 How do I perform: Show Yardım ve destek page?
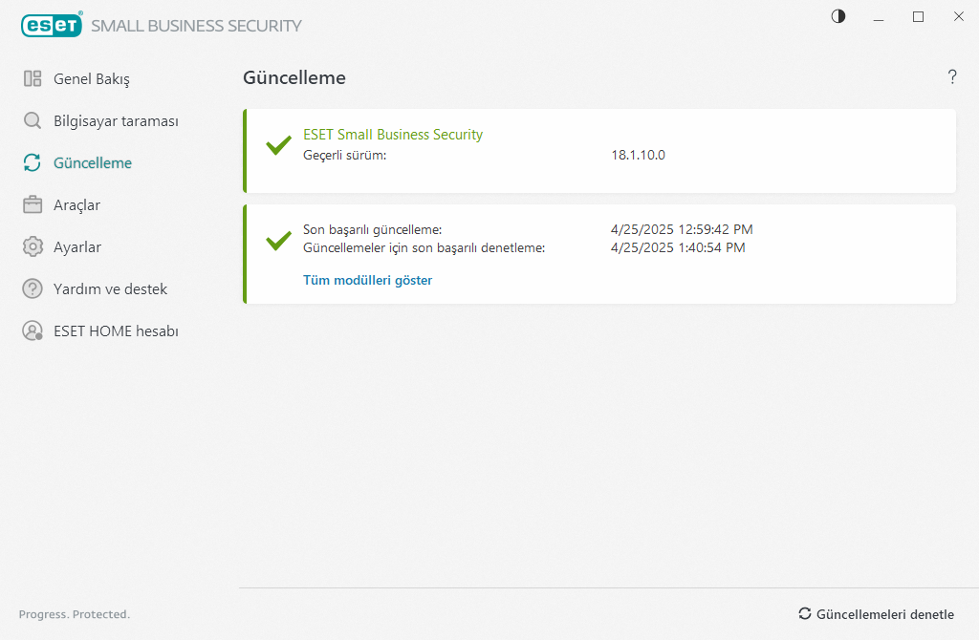click(x=110, y=289)
